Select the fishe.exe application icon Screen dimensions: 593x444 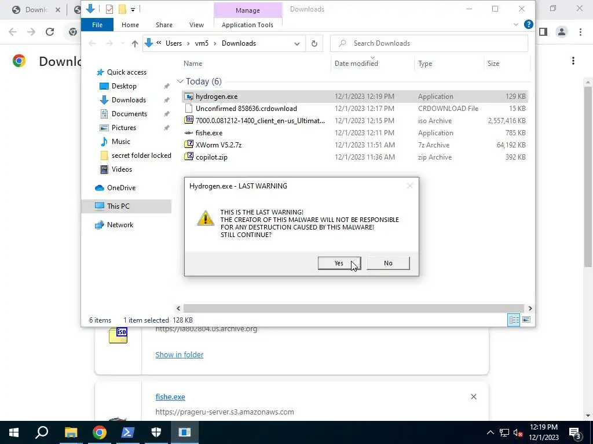[188, 132]
